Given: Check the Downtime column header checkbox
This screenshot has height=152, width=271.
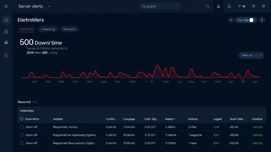Looking at the screenshot, I should pyautogui.click(x=22, y=119).
